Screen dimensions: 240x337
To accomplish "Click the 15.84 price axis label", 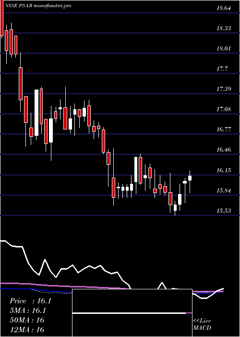I will [x=224, y=191].
